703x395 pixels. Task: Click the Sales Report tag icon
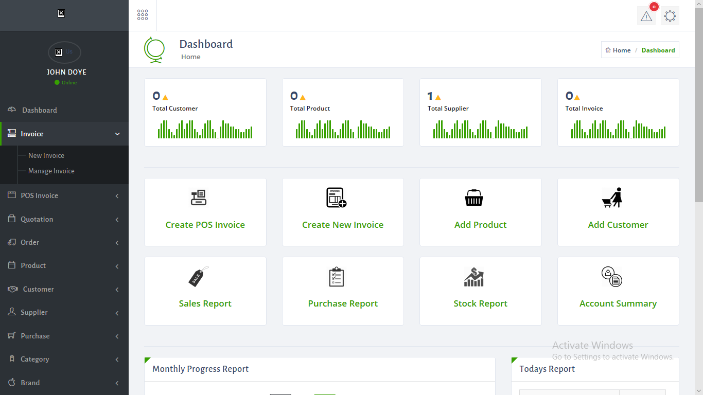click(199, 277)
